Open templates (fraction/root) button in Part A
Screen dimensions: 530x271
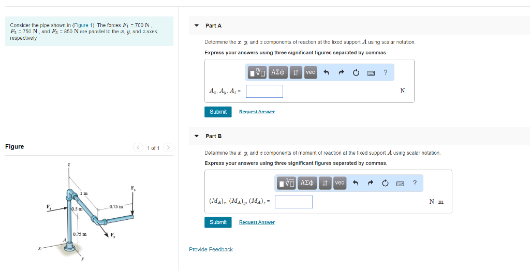(x=258, y=73)
